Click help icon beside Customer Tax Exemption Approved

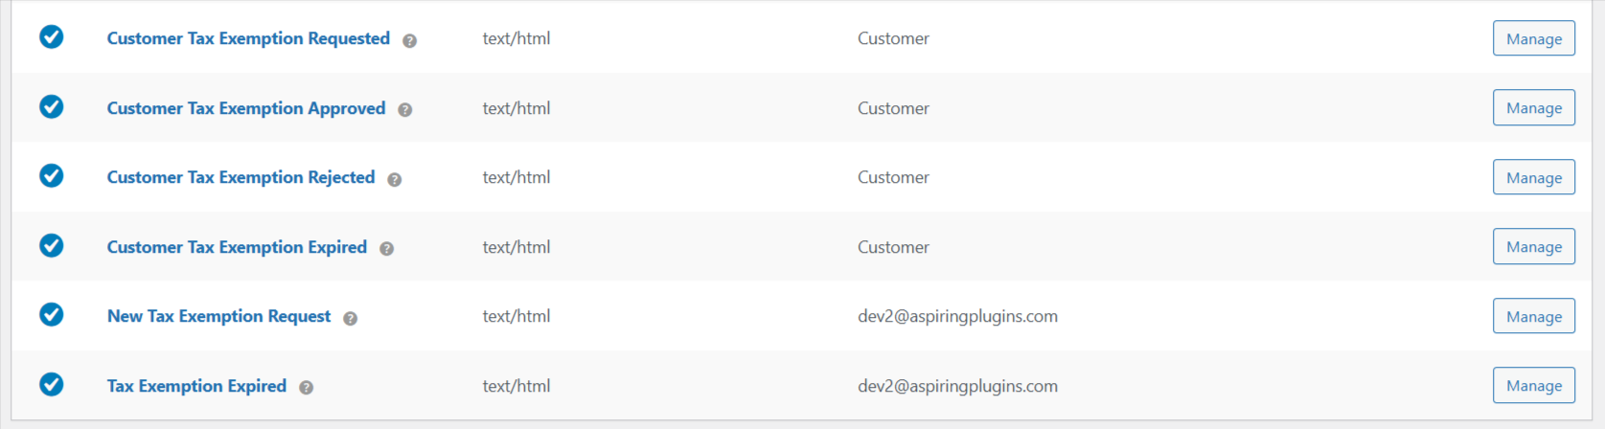pyautogui.click(x=405, y=110)
